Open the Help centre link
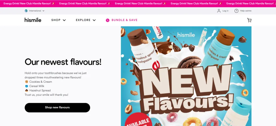276x126 pixels. [x=246, y=11]
